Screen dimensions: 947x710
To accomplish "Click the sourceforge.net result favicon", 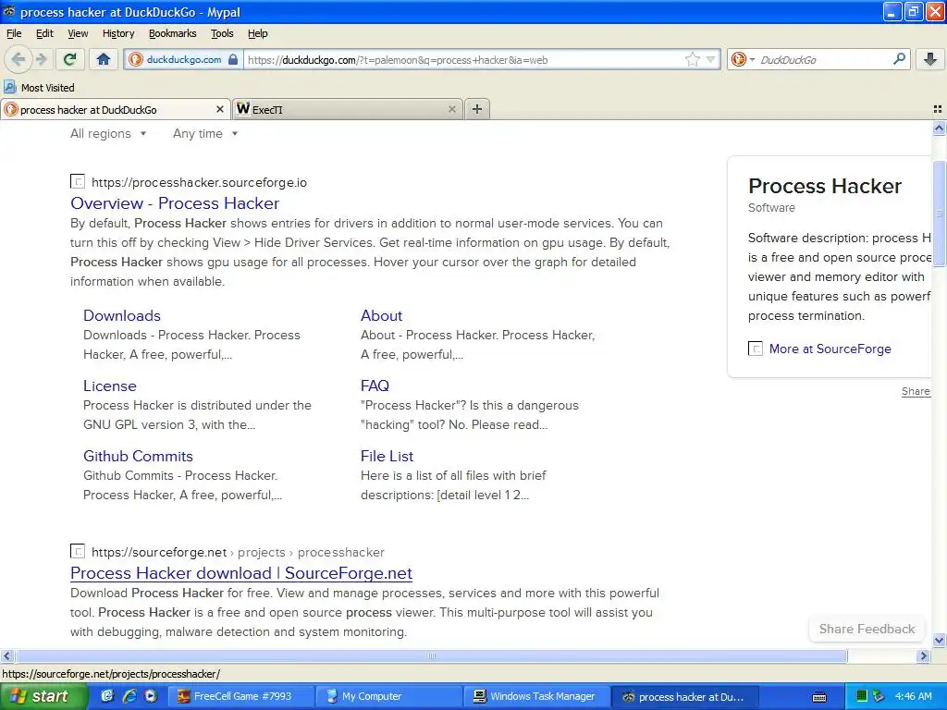I will [78, 551].
